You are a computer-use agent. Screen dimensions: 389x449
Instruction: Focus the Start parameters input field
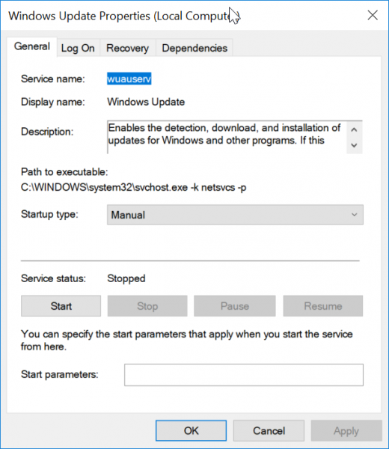click(x=244, y=375)
